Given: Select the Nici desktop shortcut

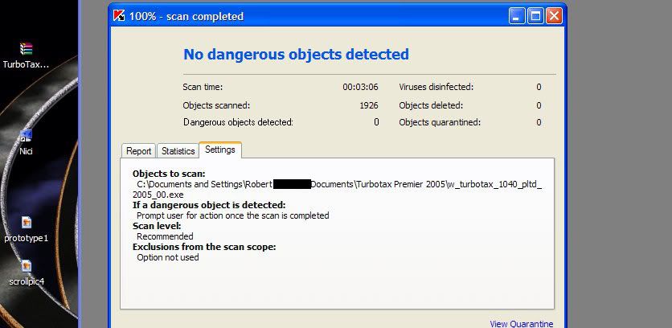Looking at the screenshot, I should click(x=26, y=136).
